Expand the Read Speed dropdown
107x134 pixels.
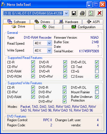click(49, 43)
